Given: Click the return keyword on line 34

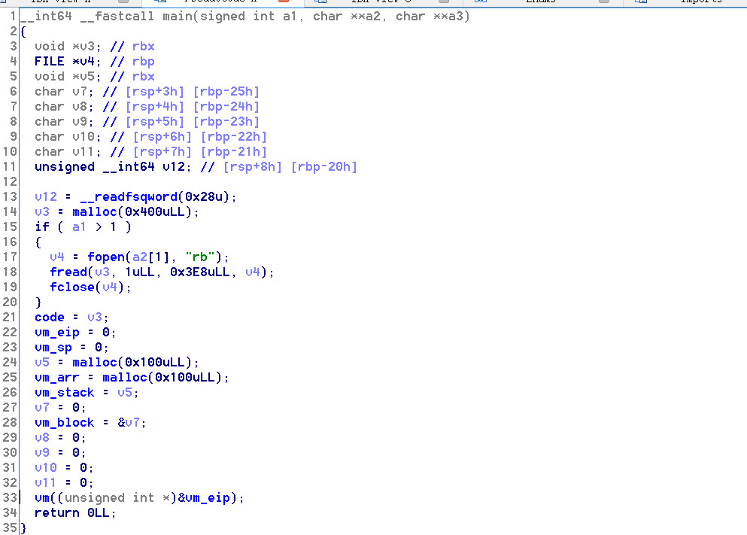Looking at the screenshot, I should pyautogui.click(x=57, y=512).
